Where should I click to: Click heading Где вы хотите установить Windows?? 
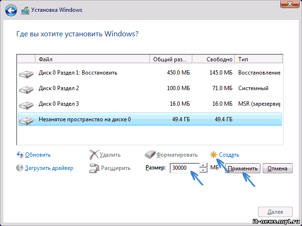click(78, 34)
